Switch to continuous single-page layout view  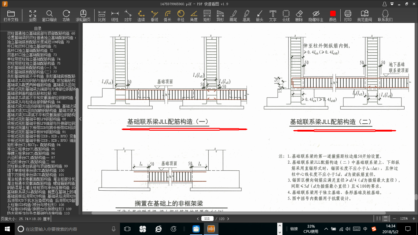point(386,218)
